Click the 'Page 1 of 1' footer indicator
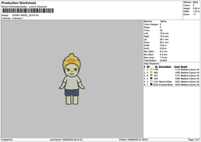 click(194, 140)
